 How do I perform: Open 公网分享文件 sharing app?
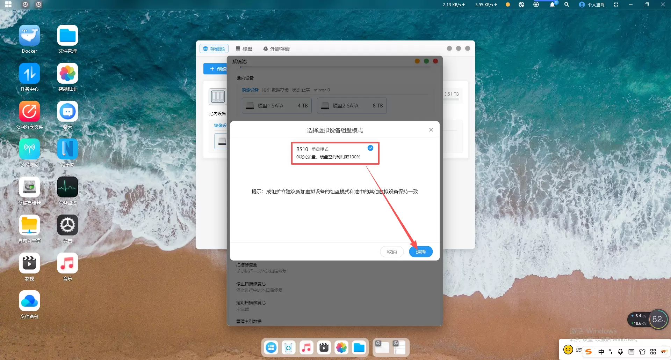point(29,112)
